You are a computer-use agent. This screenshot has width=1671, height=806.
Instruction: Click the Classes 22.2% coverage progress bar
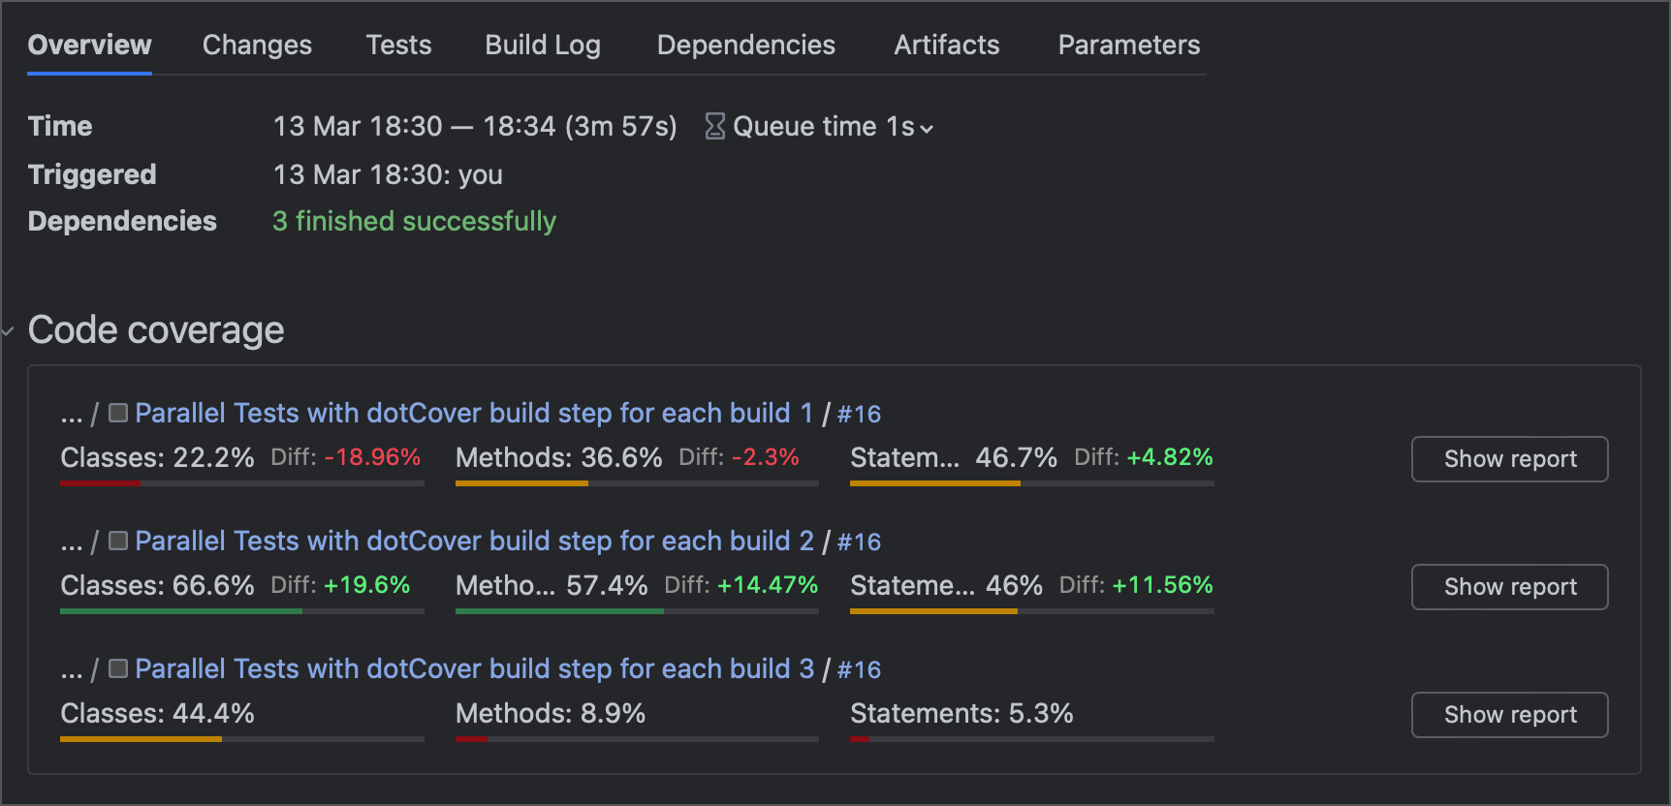pyautogui.click(x=241, y=482)
